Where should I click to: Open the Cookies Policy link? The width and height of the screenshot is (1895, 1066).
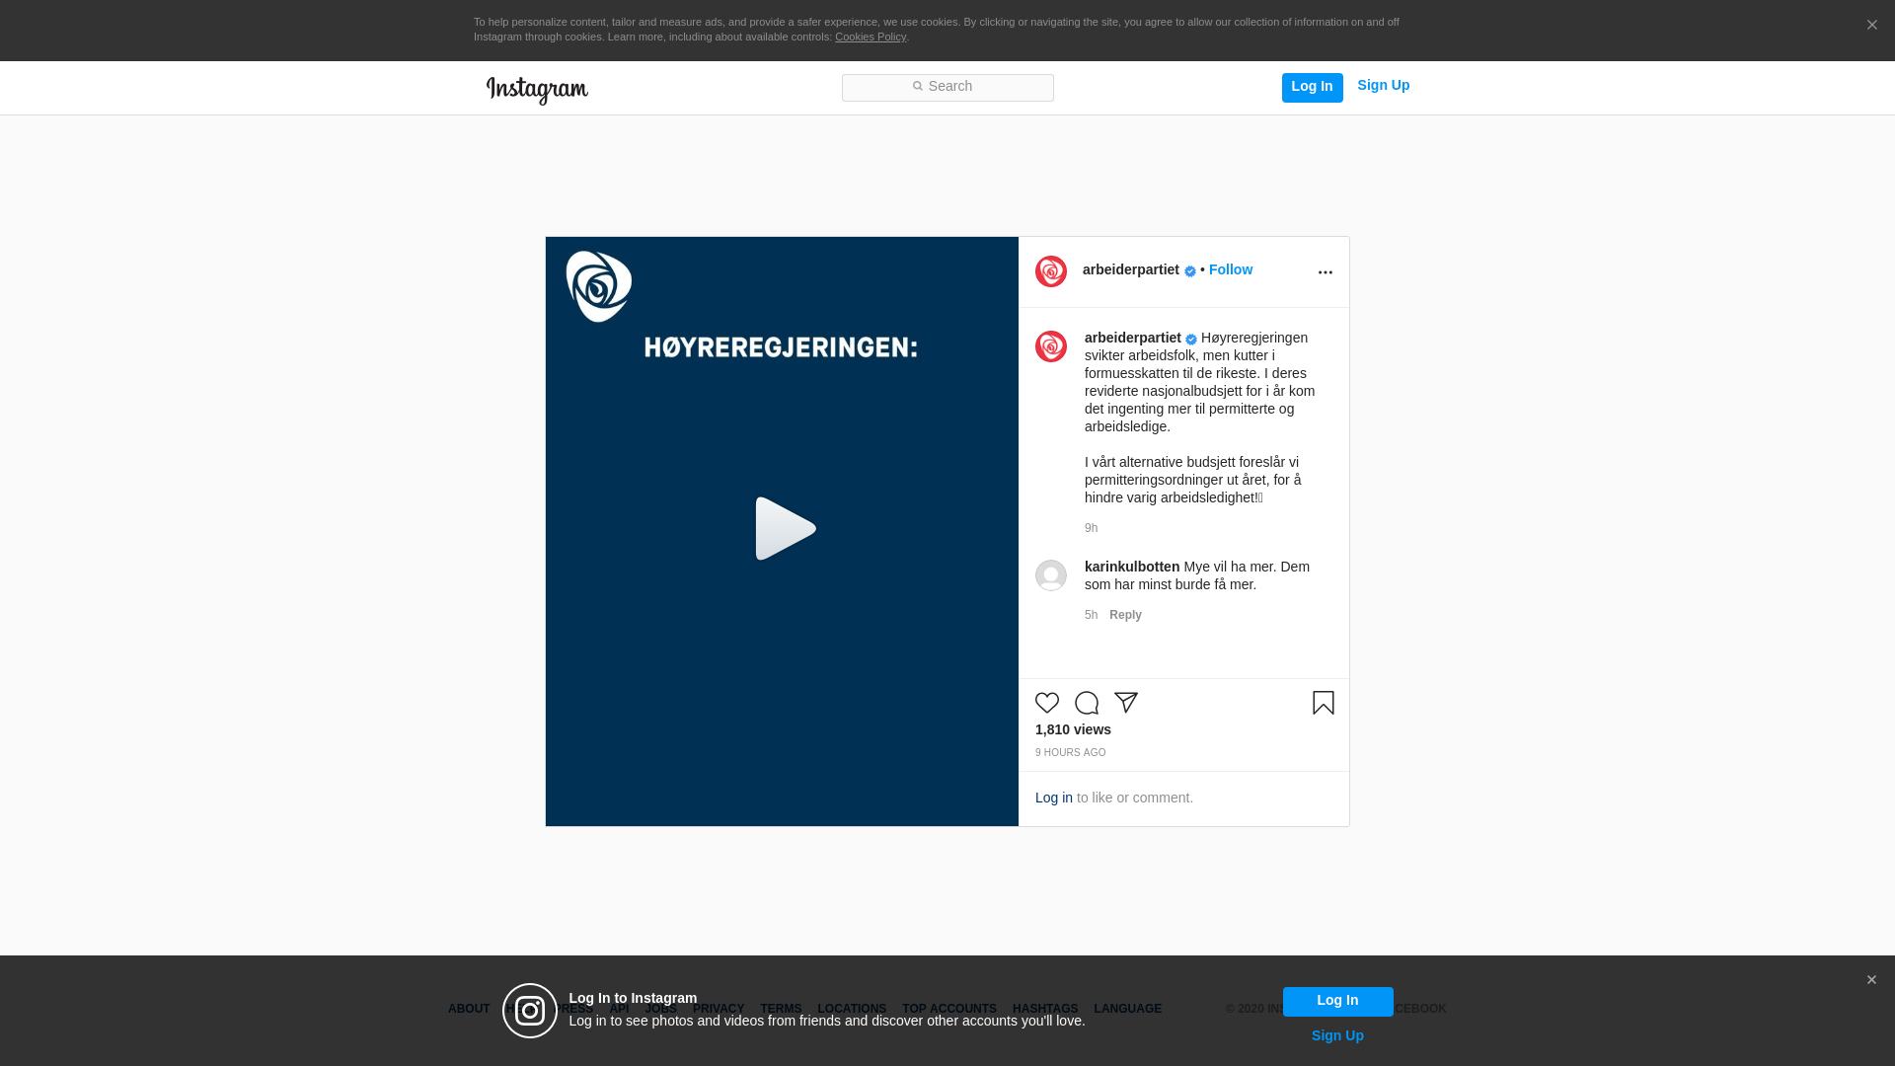870,37
